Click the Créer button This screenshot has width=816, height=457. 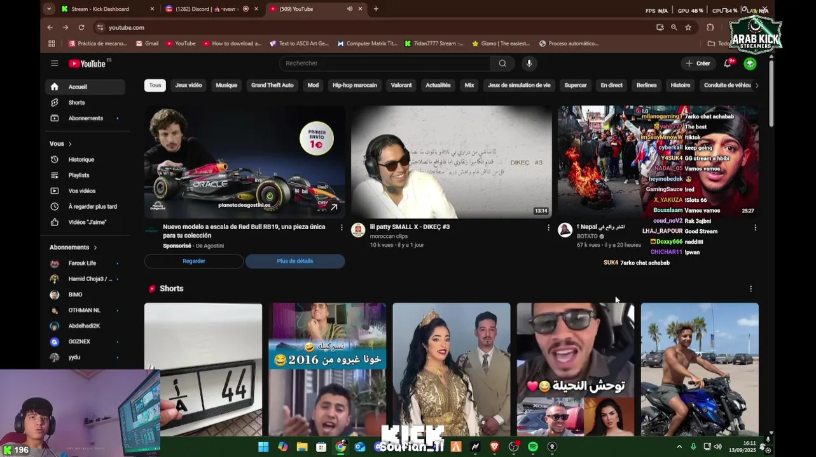[x=698, y=63]
